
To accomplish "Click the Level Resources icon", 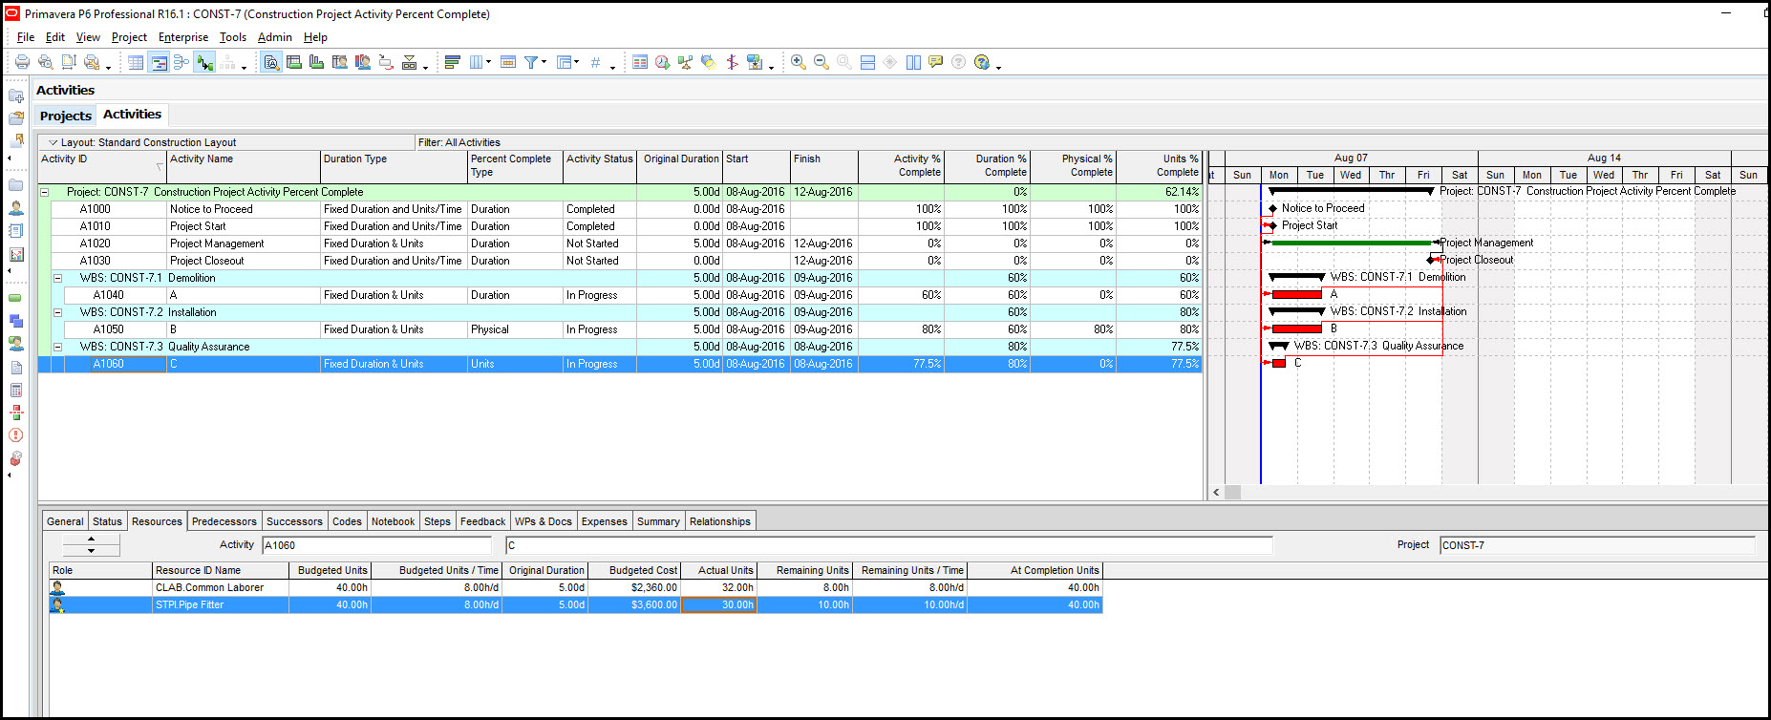I will 686,62.
